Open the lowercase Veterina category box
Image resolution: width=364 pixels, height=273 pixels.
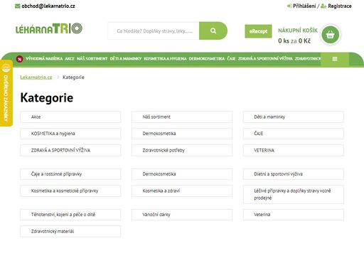294,215
